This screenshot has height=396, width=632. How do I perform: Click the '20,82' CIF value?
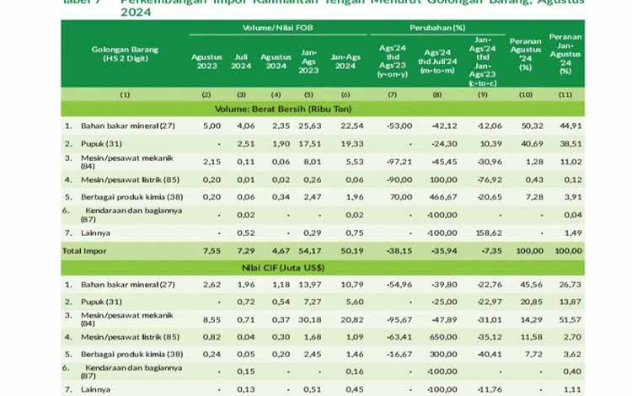pyautogui.click(x=352, y=319)
